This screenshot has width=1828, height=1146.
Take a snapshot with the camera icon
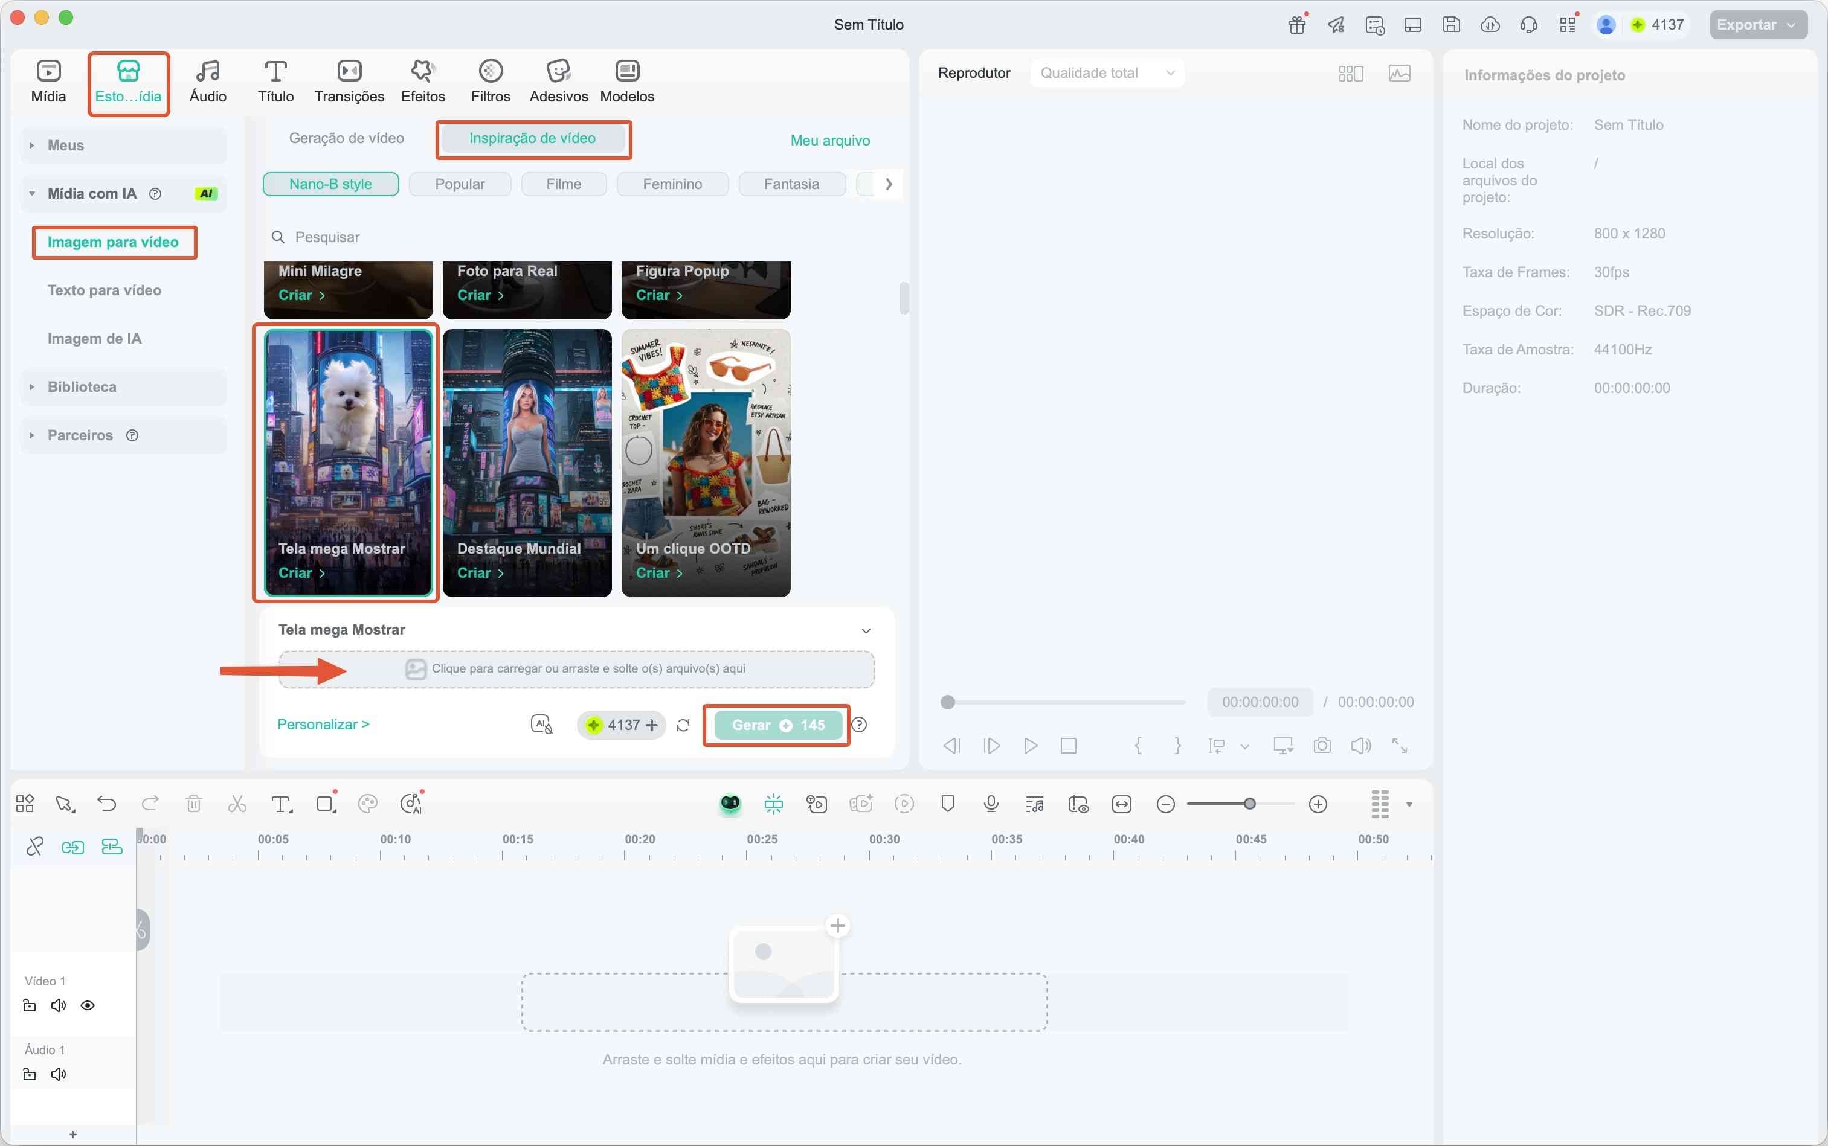1322,746
